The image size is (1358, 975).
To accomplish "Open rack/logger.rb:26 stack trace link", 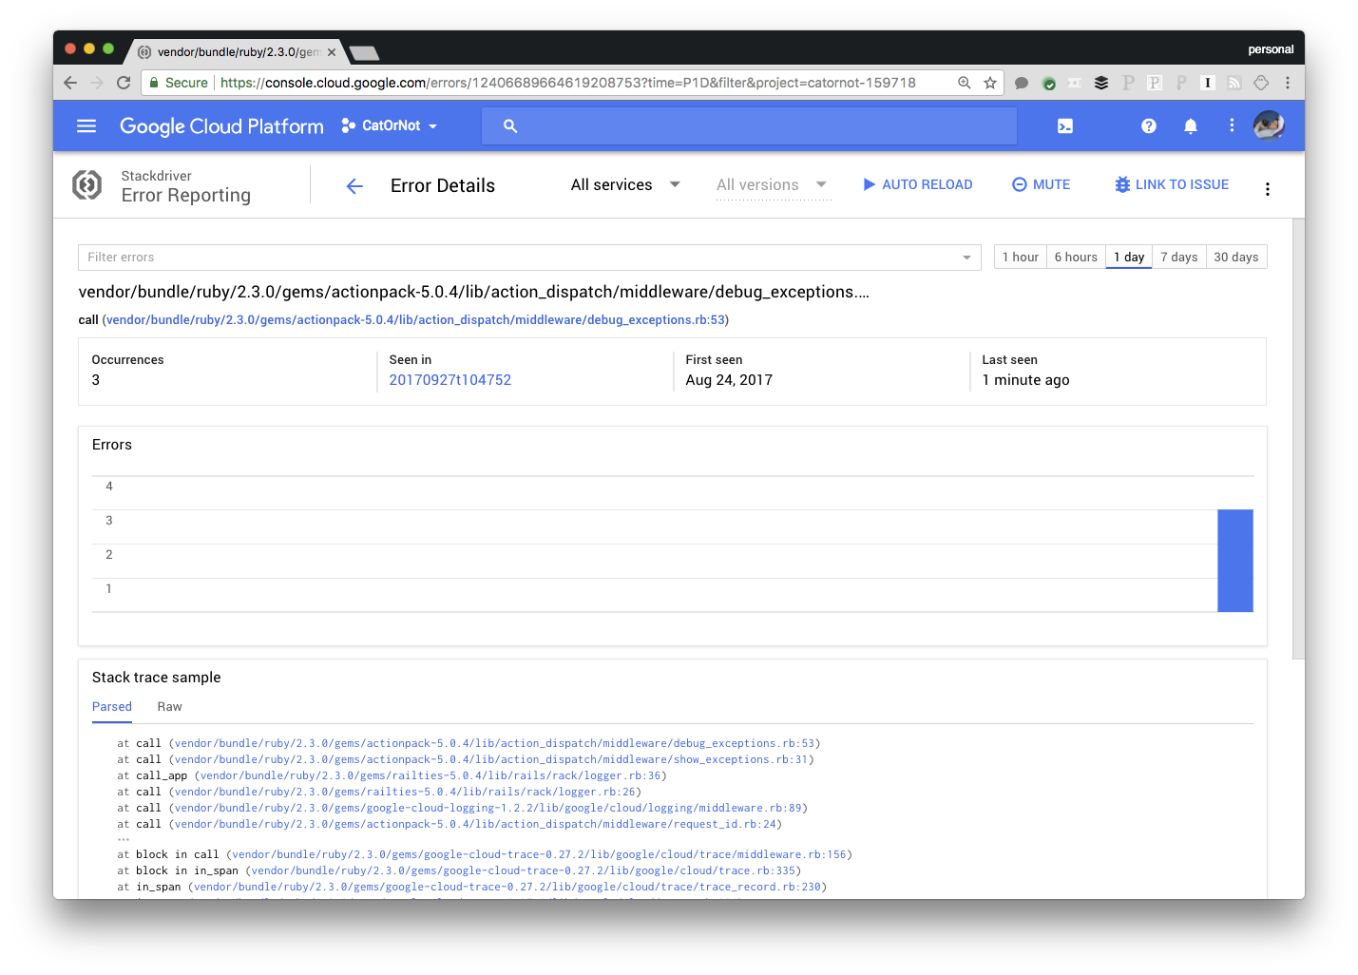I will click(405, 792).
